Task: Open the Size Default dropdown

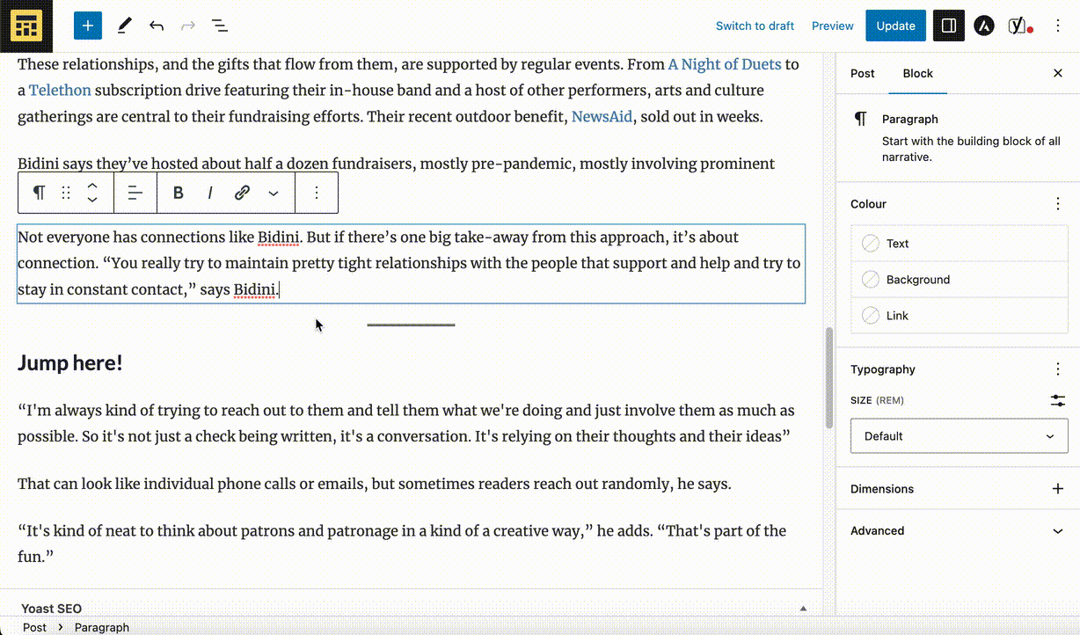Action: pyautogui.click(x=959, y=436)
